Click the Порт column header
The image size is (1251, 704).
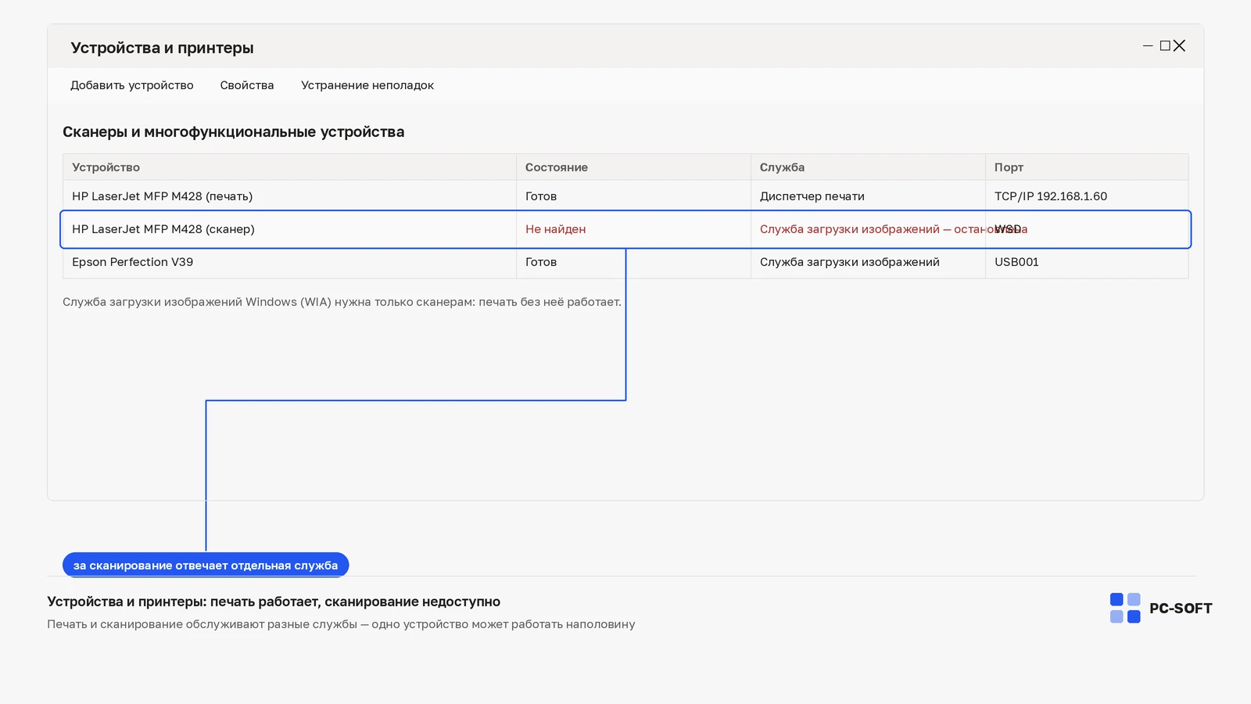1087,167
